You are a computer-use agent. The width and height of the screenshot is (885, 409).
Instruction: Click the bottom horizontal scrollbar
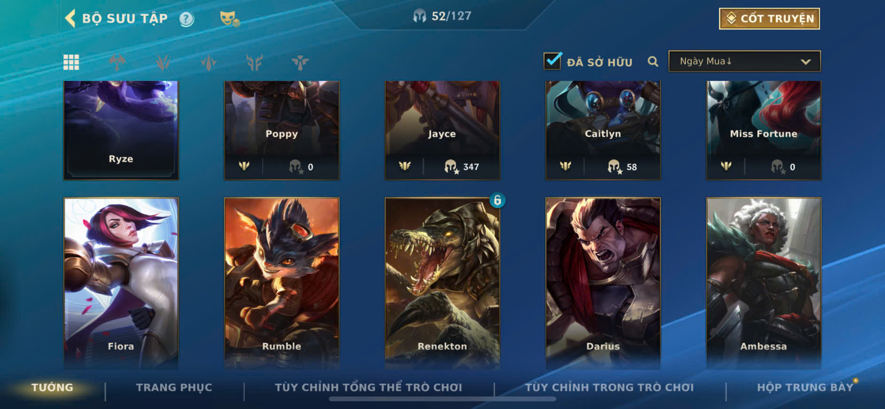pyautogui.click(x=442, y=399)
